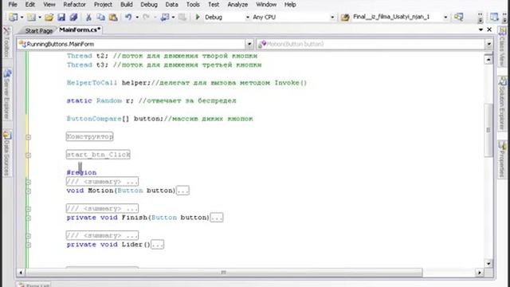Click the horizontal scrollbar right arrow

click(x=480, y=273)
